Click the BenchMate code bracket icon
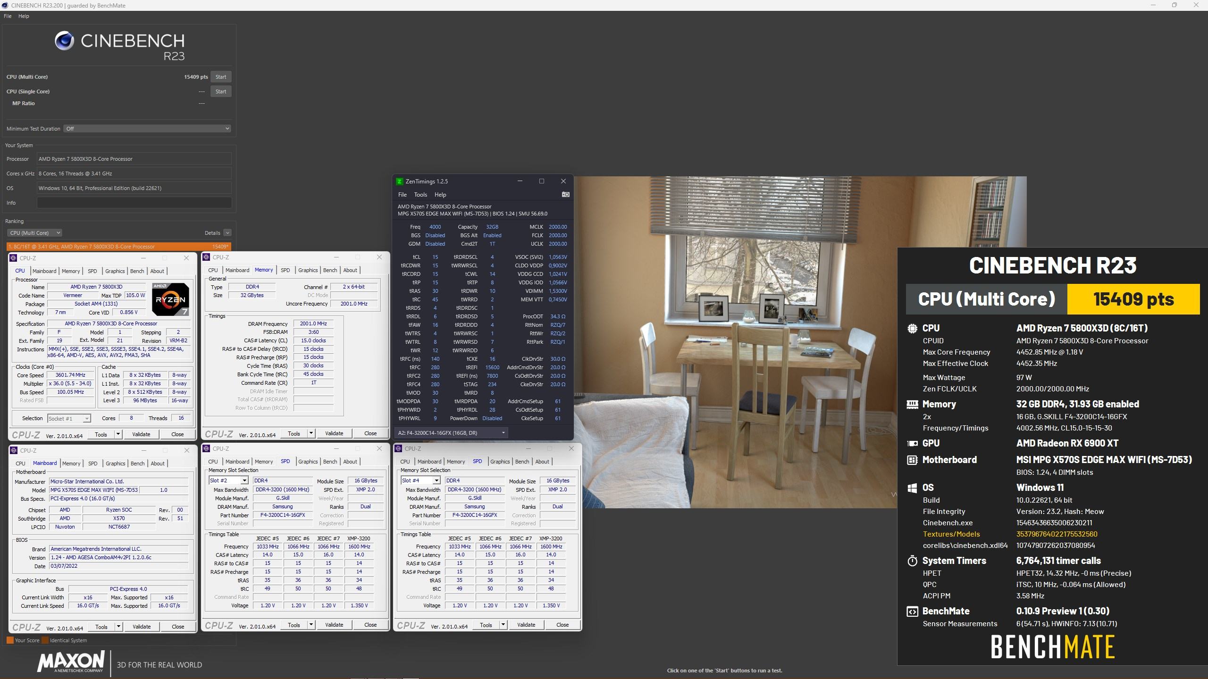Viewport: 1208px width, 679px height. (912, 611)
